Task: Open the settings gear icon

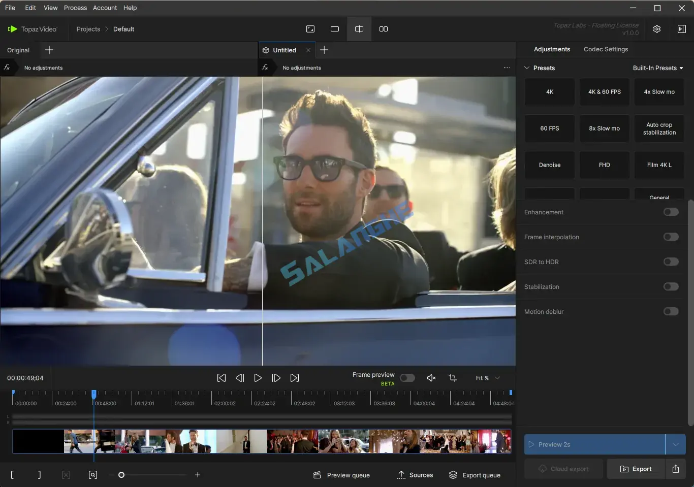Action: click(x=656, y=29)
